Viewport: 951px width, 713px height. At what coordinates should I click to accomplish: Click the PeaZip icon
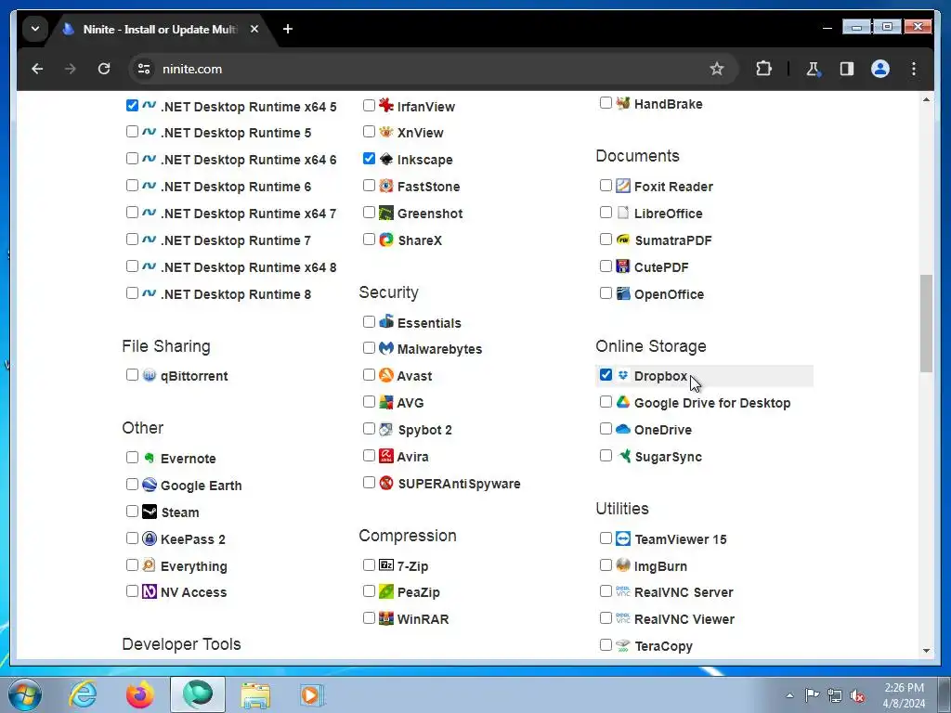[x=385, y=591]
